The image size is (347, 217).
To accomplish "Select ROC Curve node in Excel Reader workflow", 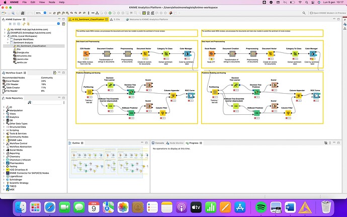I will pyautogui.click(x=316, y=96).
